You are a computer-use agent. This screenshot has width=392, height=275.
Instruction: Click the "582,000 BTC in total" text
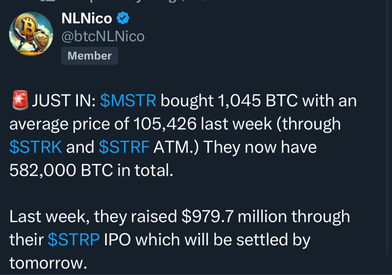click(x=91, y=170)
